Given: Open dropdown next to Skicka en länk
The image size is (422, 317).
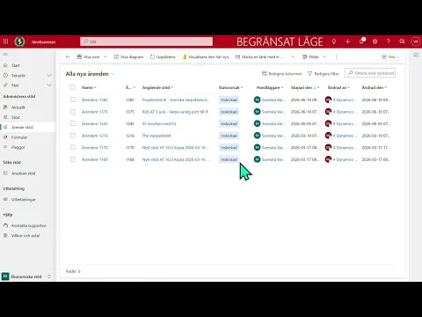Looking at the screenshot, I should (293, 56).
